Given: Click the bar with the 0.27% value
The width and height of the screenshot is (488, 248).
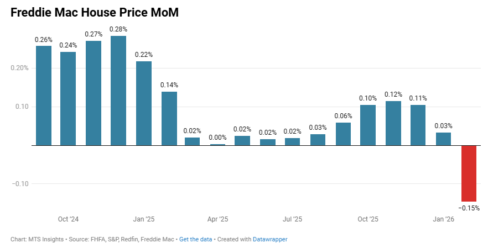Looking at the screenshot, I should pyautogui.click(x=94, y=93).
